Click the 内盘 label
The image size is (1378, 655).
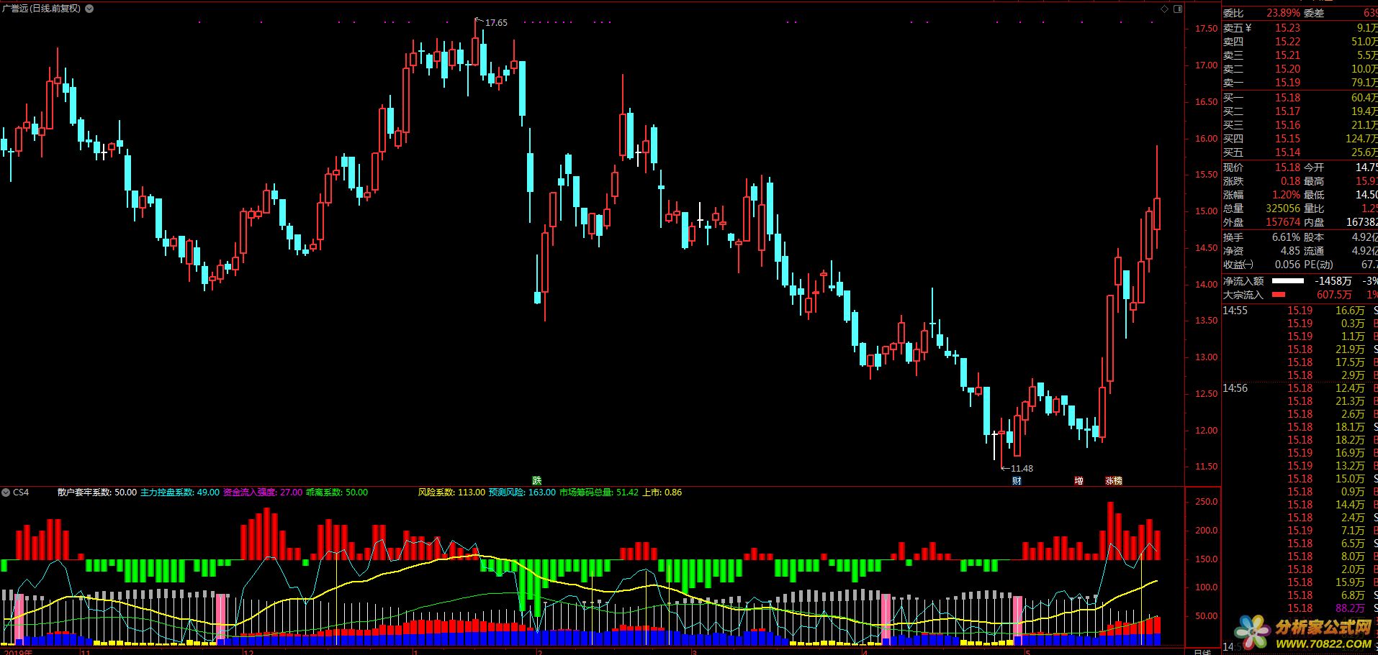[x=1314, y=222]
